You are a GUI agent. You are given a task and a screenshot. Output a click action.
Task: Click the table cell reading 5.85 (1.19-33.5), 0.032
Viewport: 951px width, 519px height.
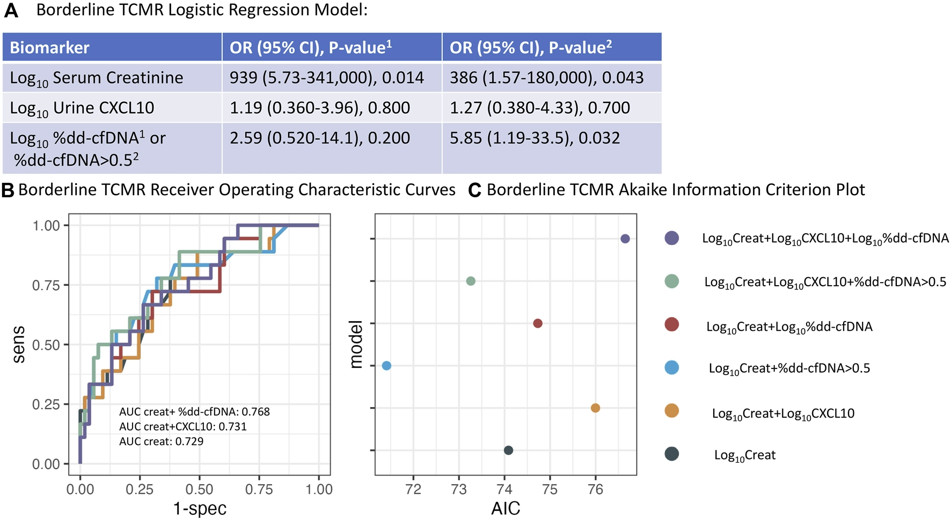[x=535, y=138]
